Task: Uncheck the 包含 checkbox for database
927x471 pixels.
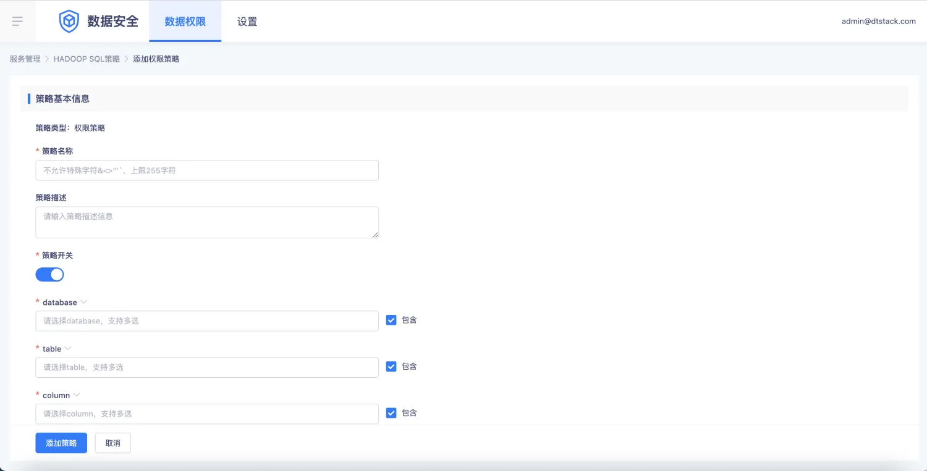Action: coord(391,320)
